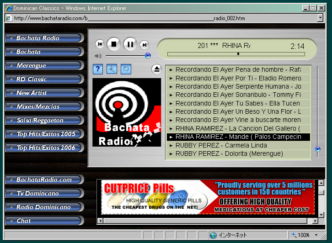Screen dimensions: 332x243
Task: Play Recordando El Ayer Por Ti track
Action: tap(238, 78)
